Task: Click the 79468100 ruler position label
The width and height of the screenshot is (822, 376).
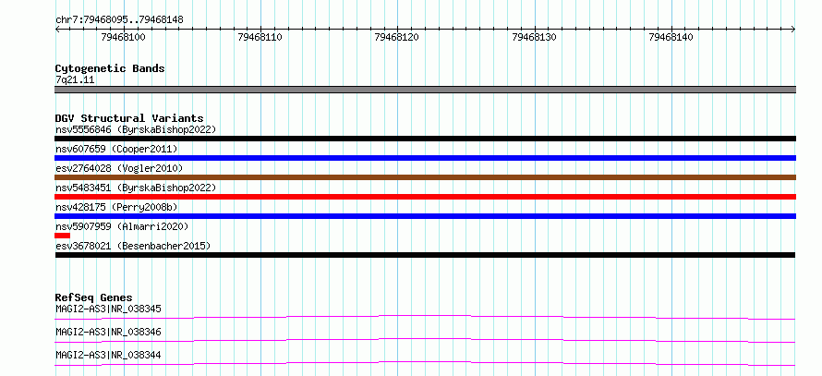Action: [x=123, y=37]
